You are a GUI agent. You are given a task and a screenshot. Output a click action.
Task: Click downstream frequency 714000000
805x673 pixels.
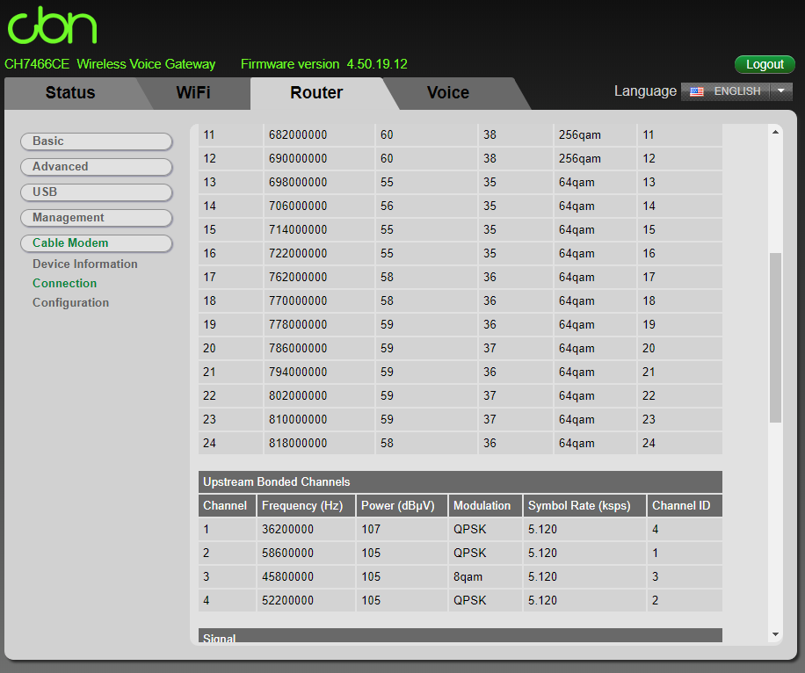(x=298, y=229)
